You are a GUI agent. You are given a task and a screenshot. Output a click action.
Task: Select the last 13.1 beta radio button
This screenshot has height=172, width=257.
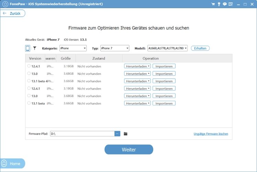coord(29,103)
